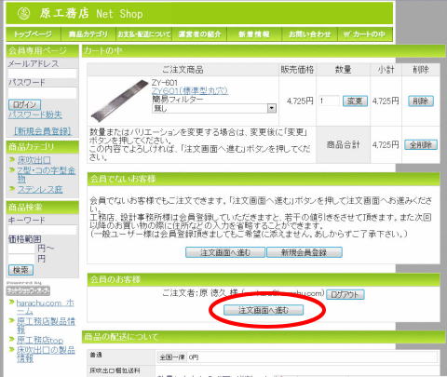The height and width of the screenshot is (377, 447).
Task: Open the ZY601(標準型丸穴) product link
Action: pyautogui.click(x=190, y=91)
